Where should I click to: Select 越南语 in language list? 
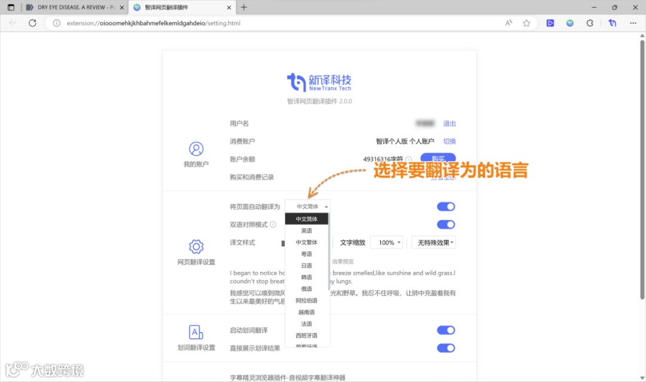[x=306, y=312]
